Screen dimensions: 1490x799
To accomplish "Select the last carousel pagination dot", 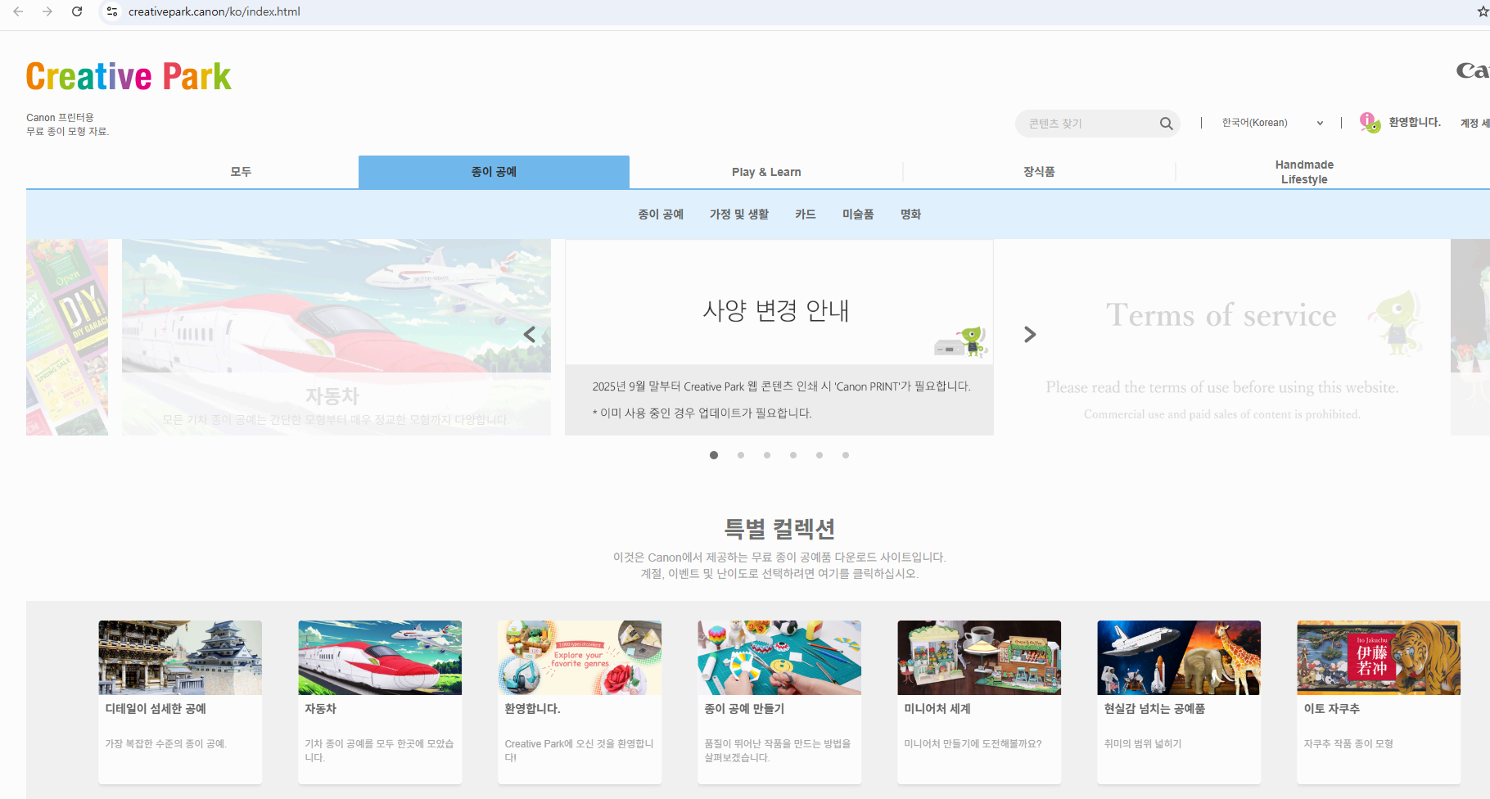I will click(x=845, y=455).
